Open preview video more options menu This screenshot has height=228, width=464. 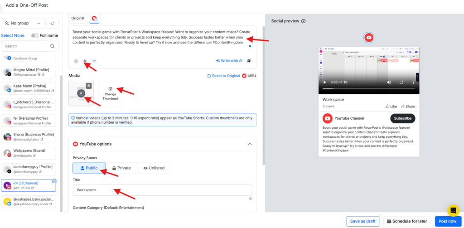[x=413, y=82]
